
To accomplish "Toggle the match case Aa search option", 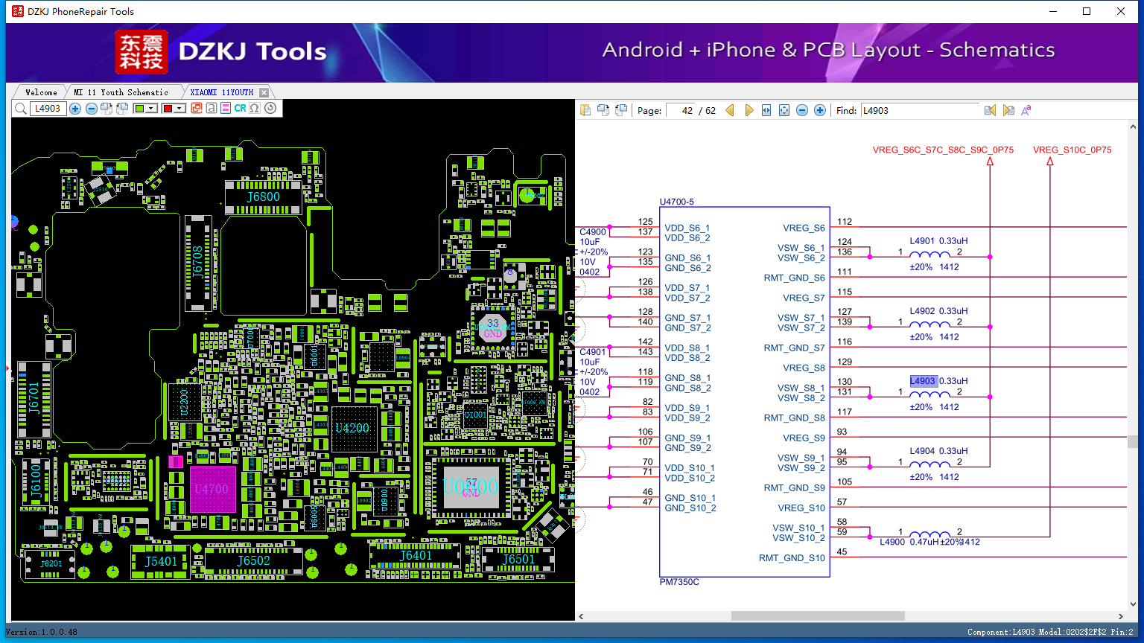I will (1026, 110).
